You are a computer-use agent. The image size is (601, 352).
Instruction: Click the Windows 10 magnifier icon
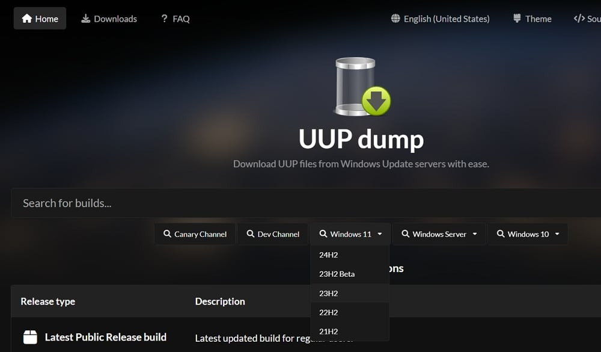coord(501,234)
